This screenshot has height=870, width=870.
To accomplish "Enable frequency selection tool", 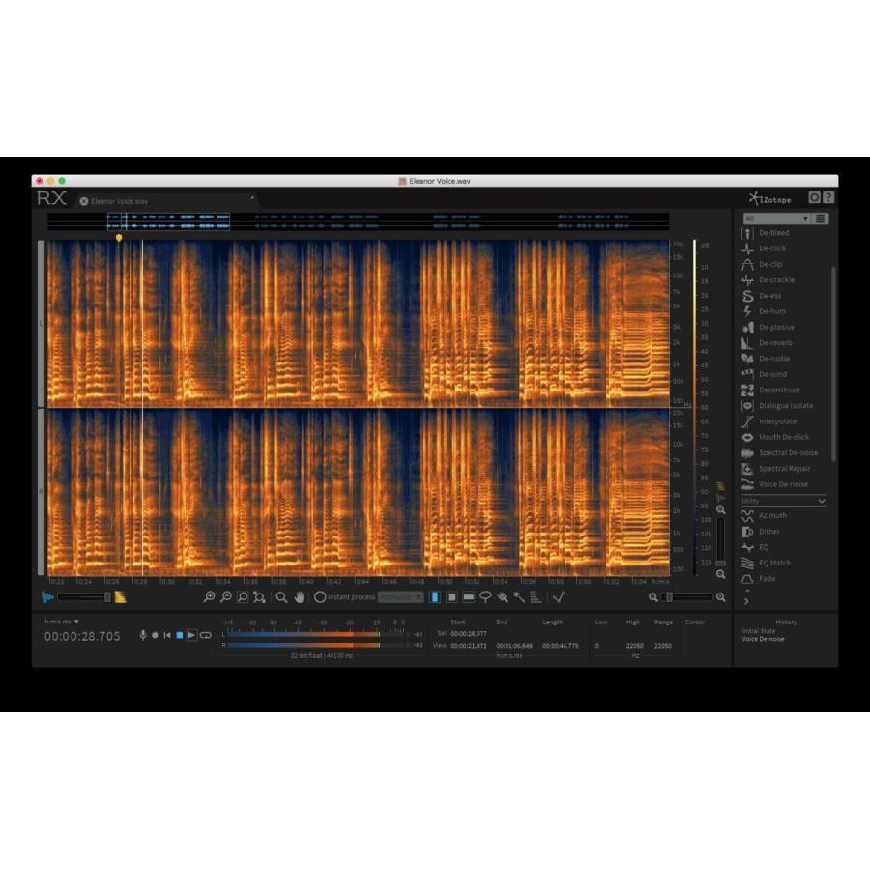I will (469, 597).
